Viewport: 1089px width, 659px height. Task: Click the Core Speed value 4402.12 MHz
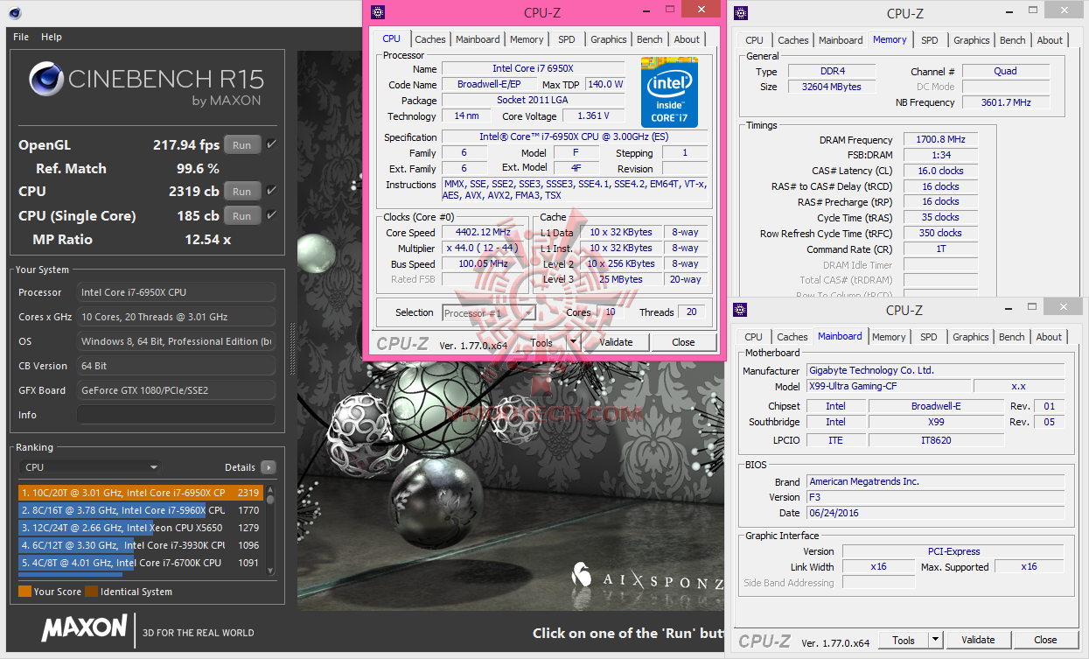[x=484, y=233]
